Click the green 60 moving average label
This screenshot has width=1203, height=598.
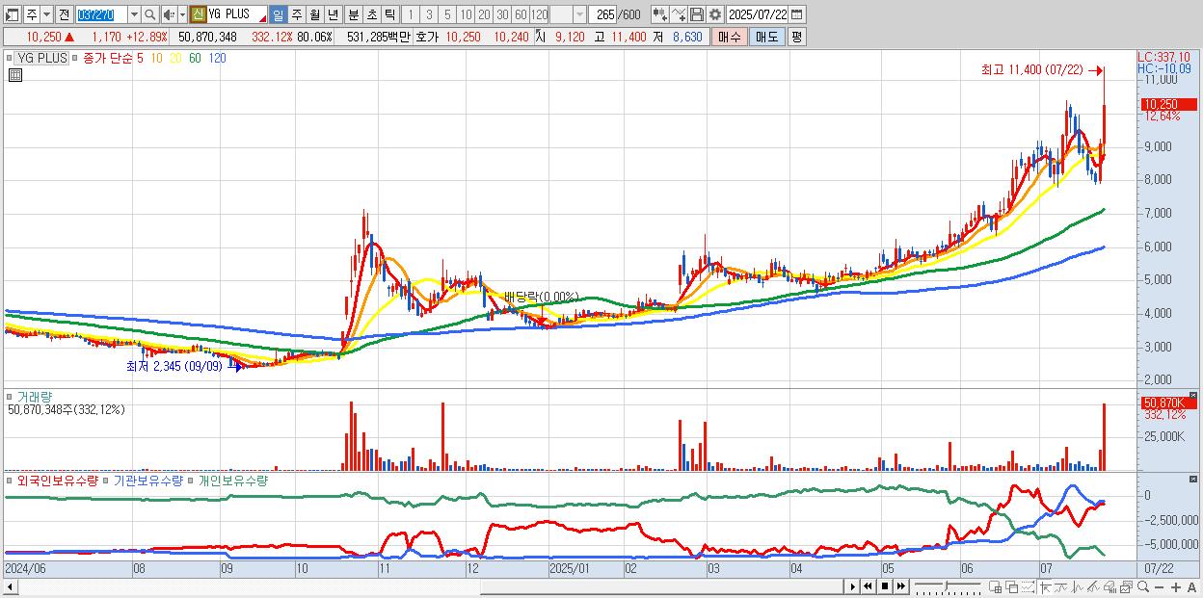[195, 58]
